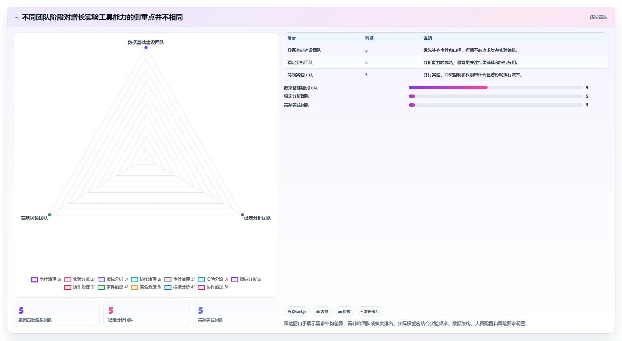Click the purple 数据基础建设团队 radar point
622x341 pixels.
146,47
